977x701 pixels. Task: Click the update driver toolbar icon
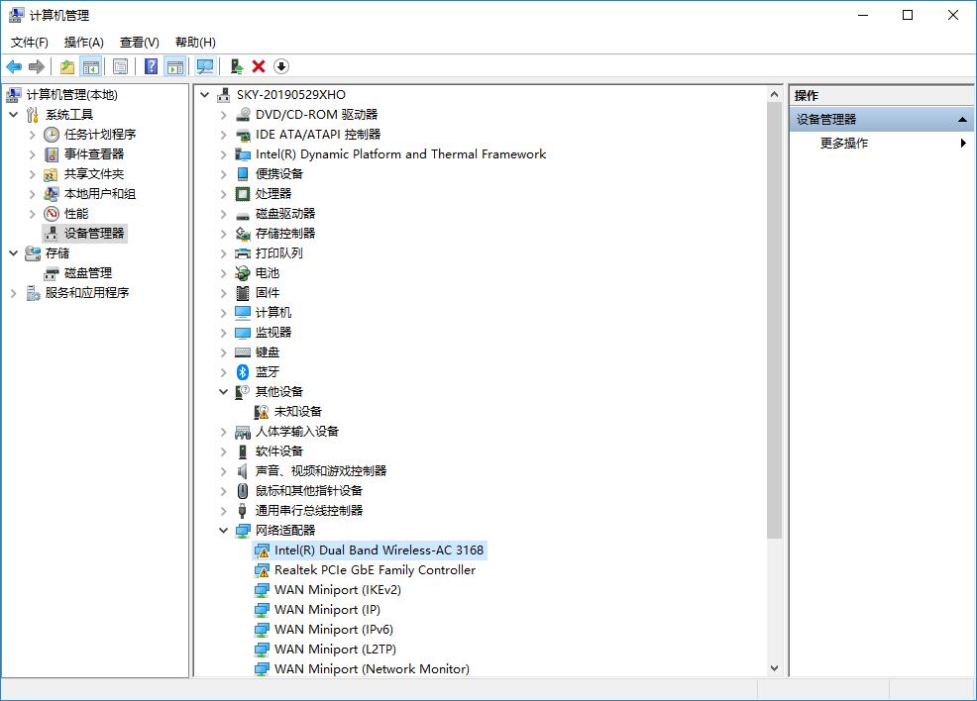click(x=237, y=65)
